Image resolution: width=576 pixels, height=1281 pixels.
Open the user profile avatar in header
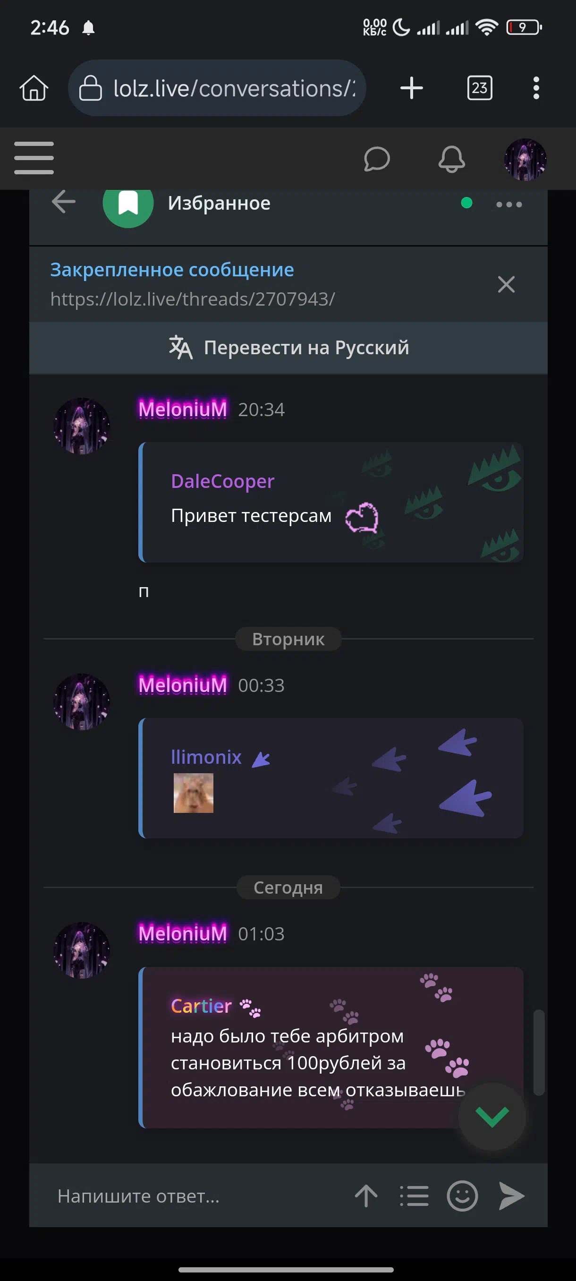[x=525, y=159]
